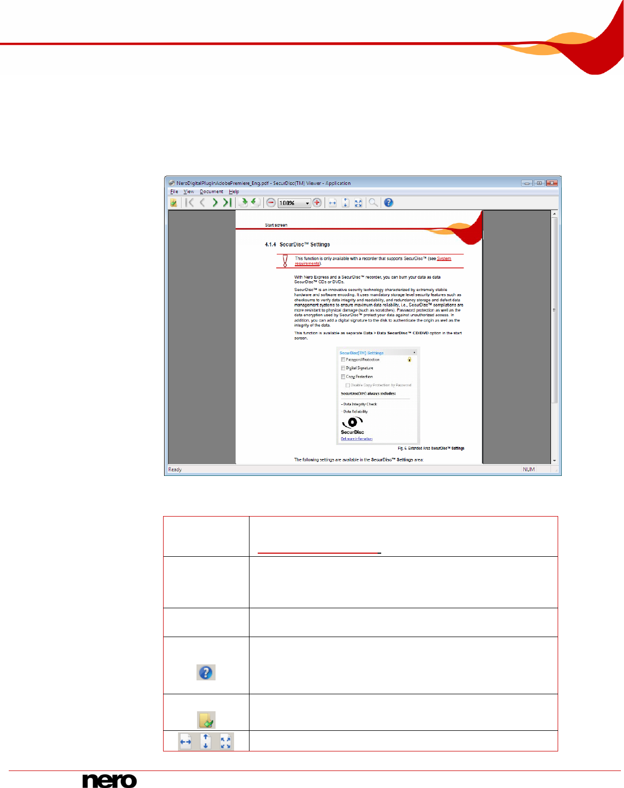Open the File menu

click(x=174, y=192)
